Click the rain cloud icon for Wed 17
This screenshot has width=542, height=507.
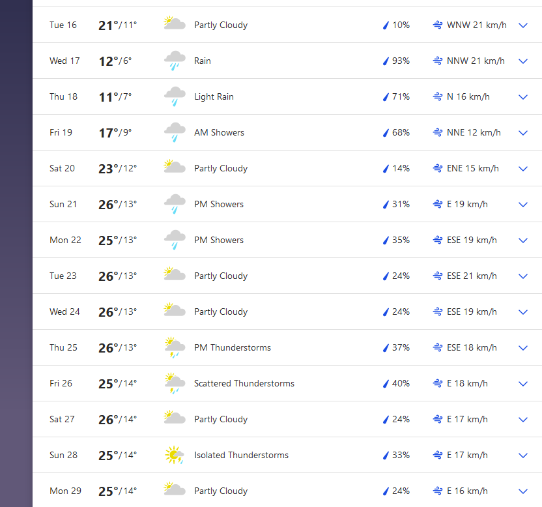175,61
